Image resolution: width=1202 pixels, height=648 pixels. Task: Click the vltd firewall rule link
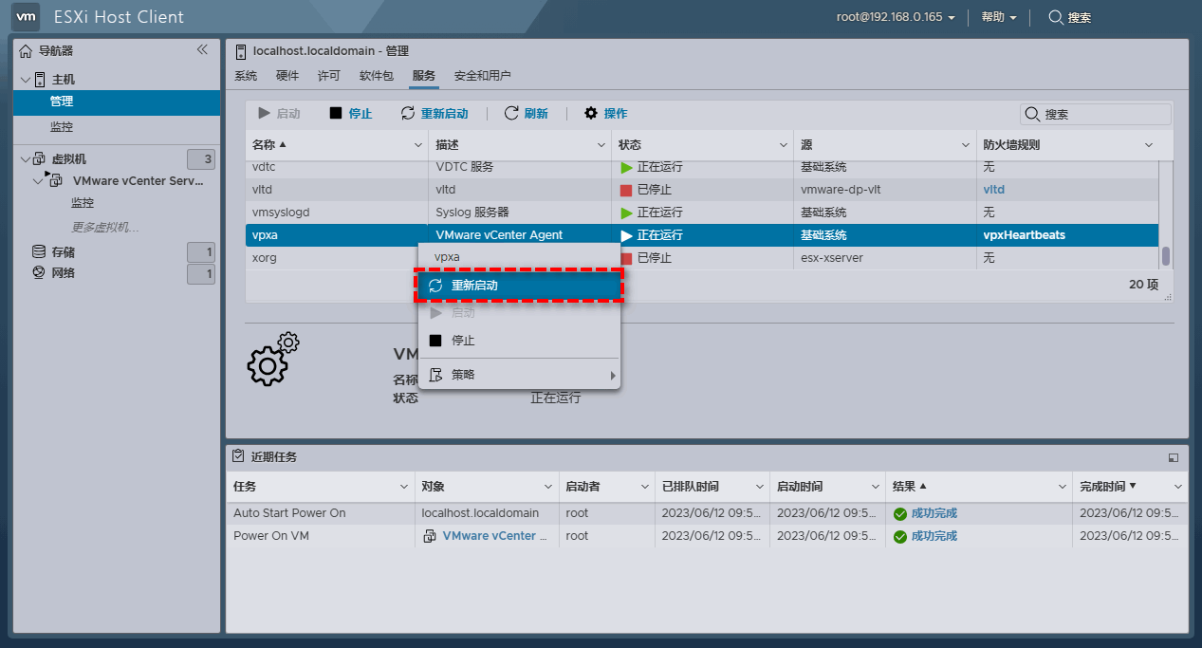pos(993,190)
